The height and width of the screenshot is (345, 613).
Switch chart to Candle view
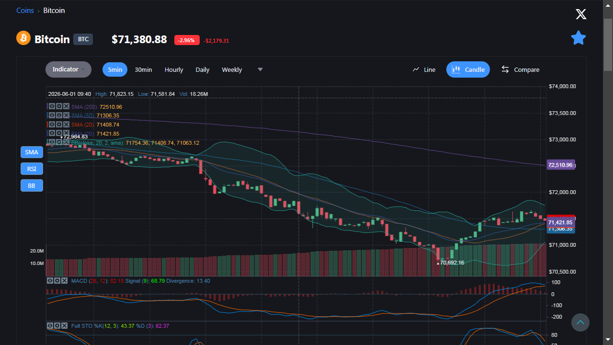click(x=468, y=69)
